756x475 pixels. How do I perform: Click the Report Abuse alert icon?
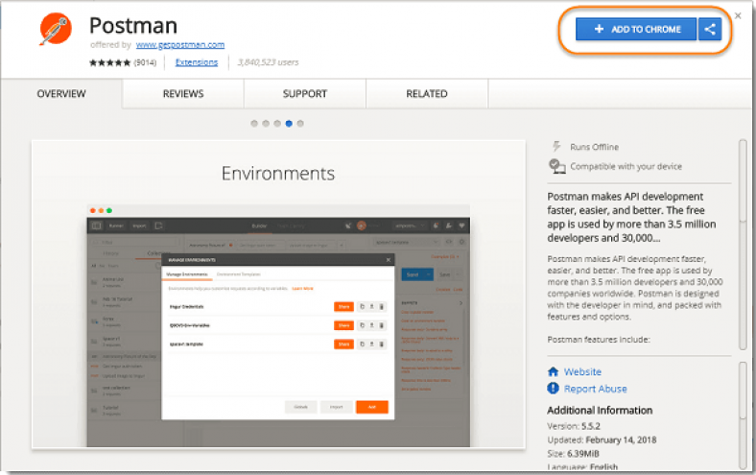click(553, 388)
